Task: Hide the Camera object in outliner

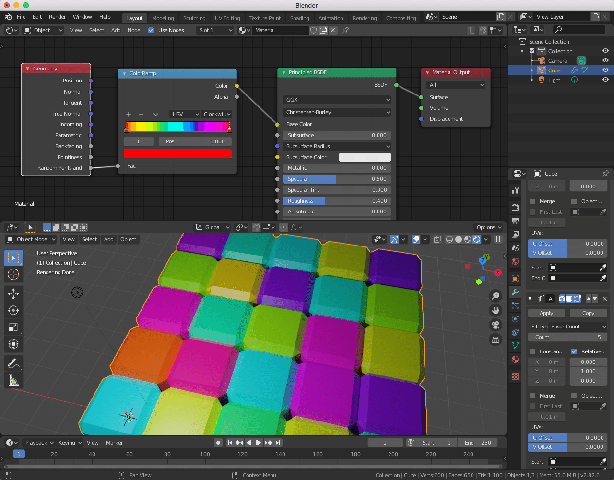Action: tap(605, 61)
